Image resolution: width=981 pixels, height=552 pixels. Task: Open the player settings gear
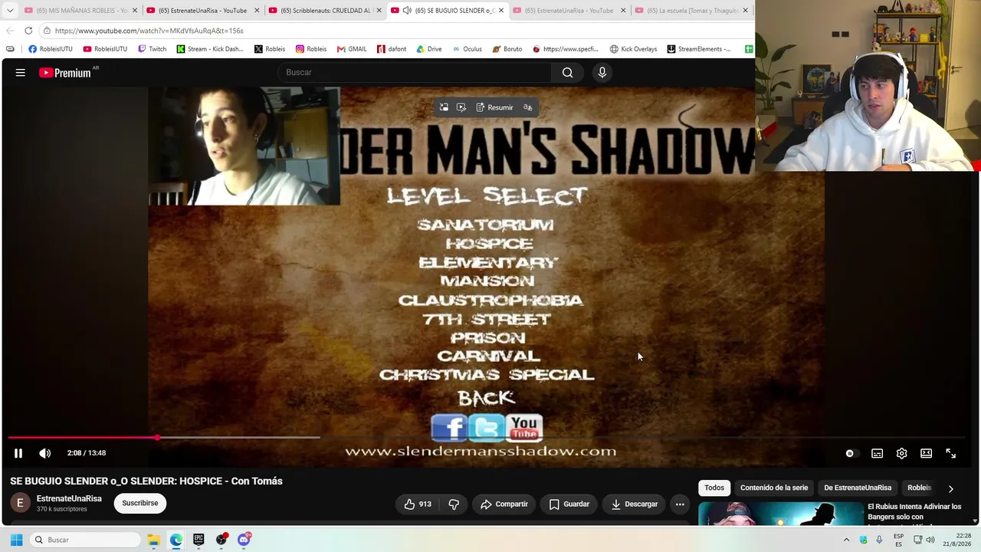click(902, 453)
